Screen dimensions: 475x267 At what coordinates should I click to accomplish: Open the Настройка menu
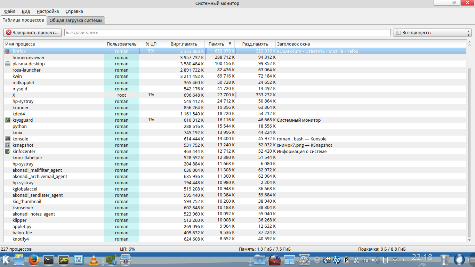click(x=48, y=11)
